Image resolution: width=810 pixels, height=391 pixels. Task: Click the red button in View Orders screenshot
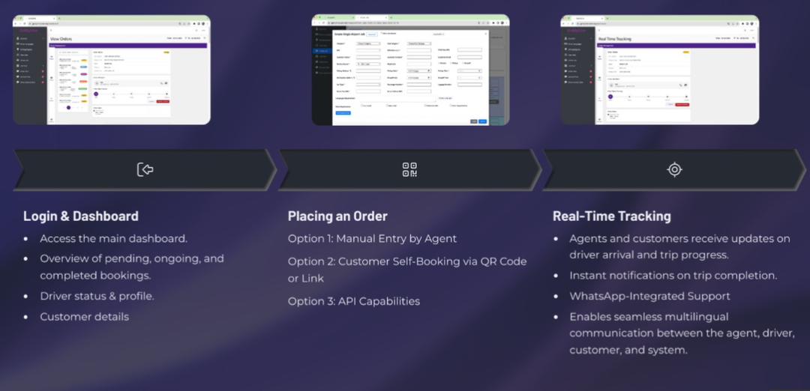click(x=162, y=101)
